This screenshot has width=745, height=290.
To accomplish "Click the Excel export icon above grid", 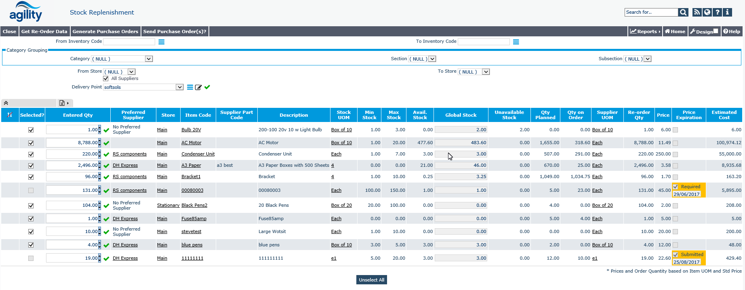I will pyautogui.click(x=62, y=103).
